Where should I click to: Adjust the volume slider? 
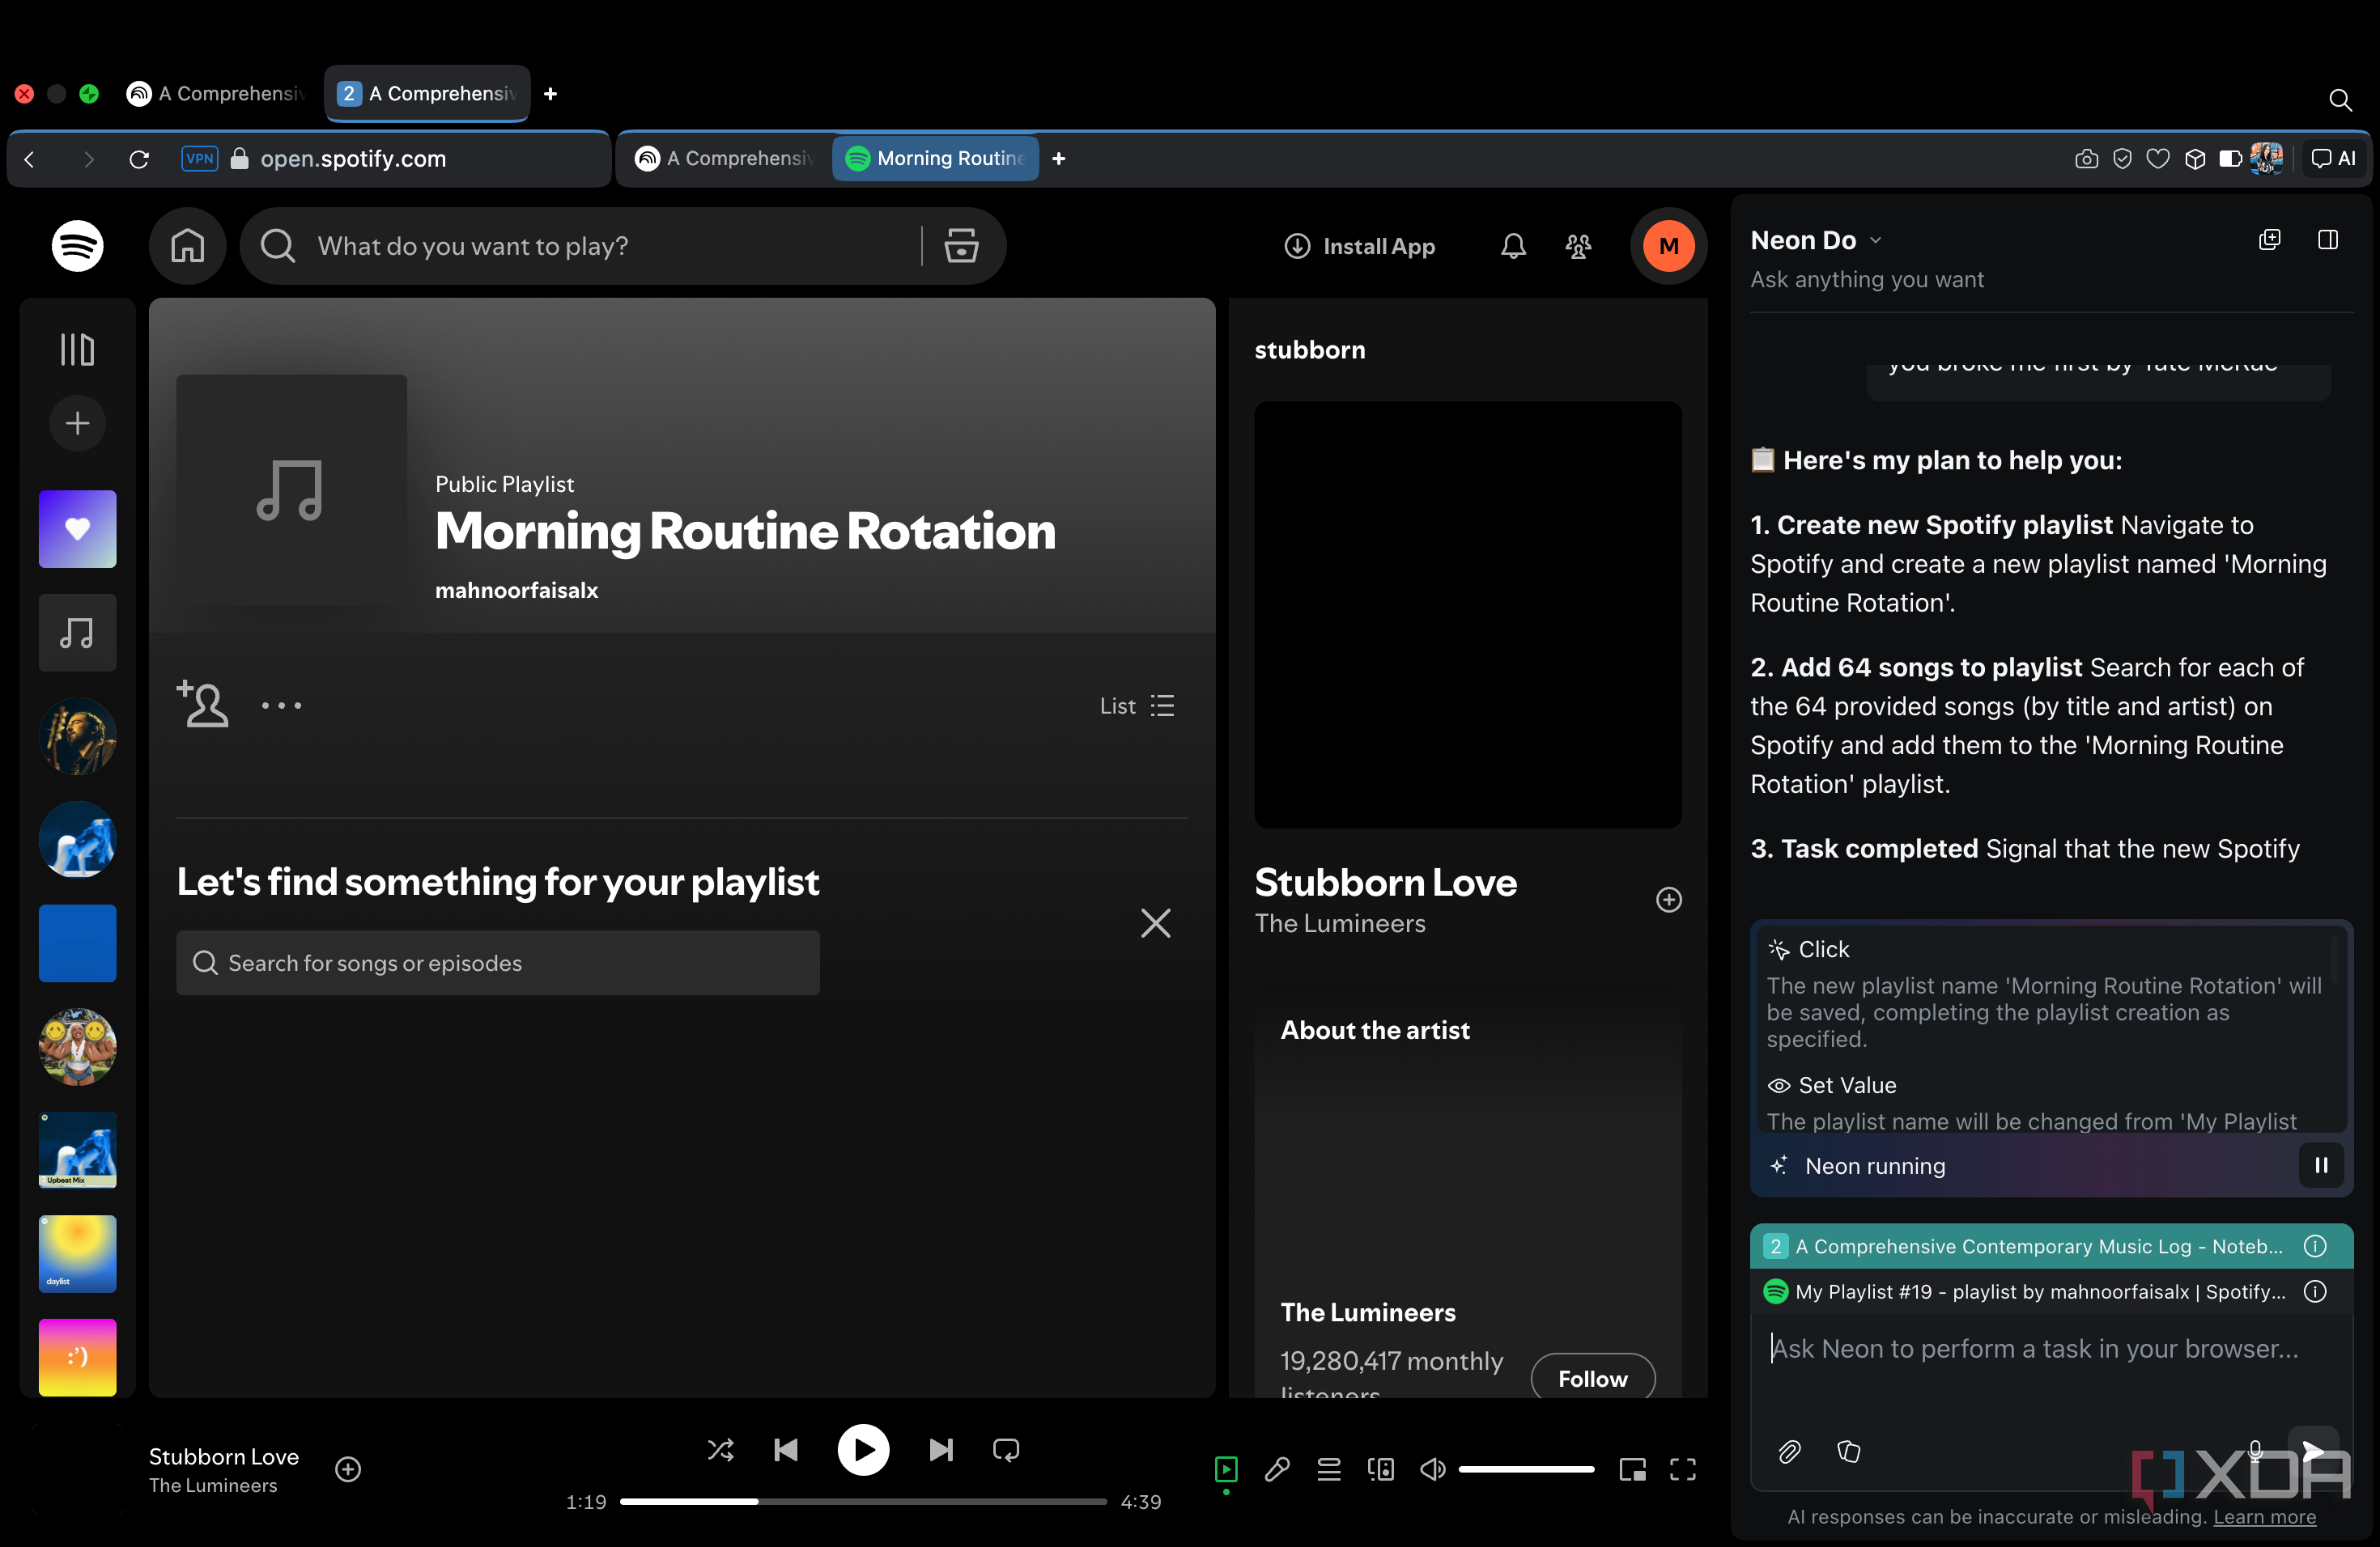(1526, 1469)
